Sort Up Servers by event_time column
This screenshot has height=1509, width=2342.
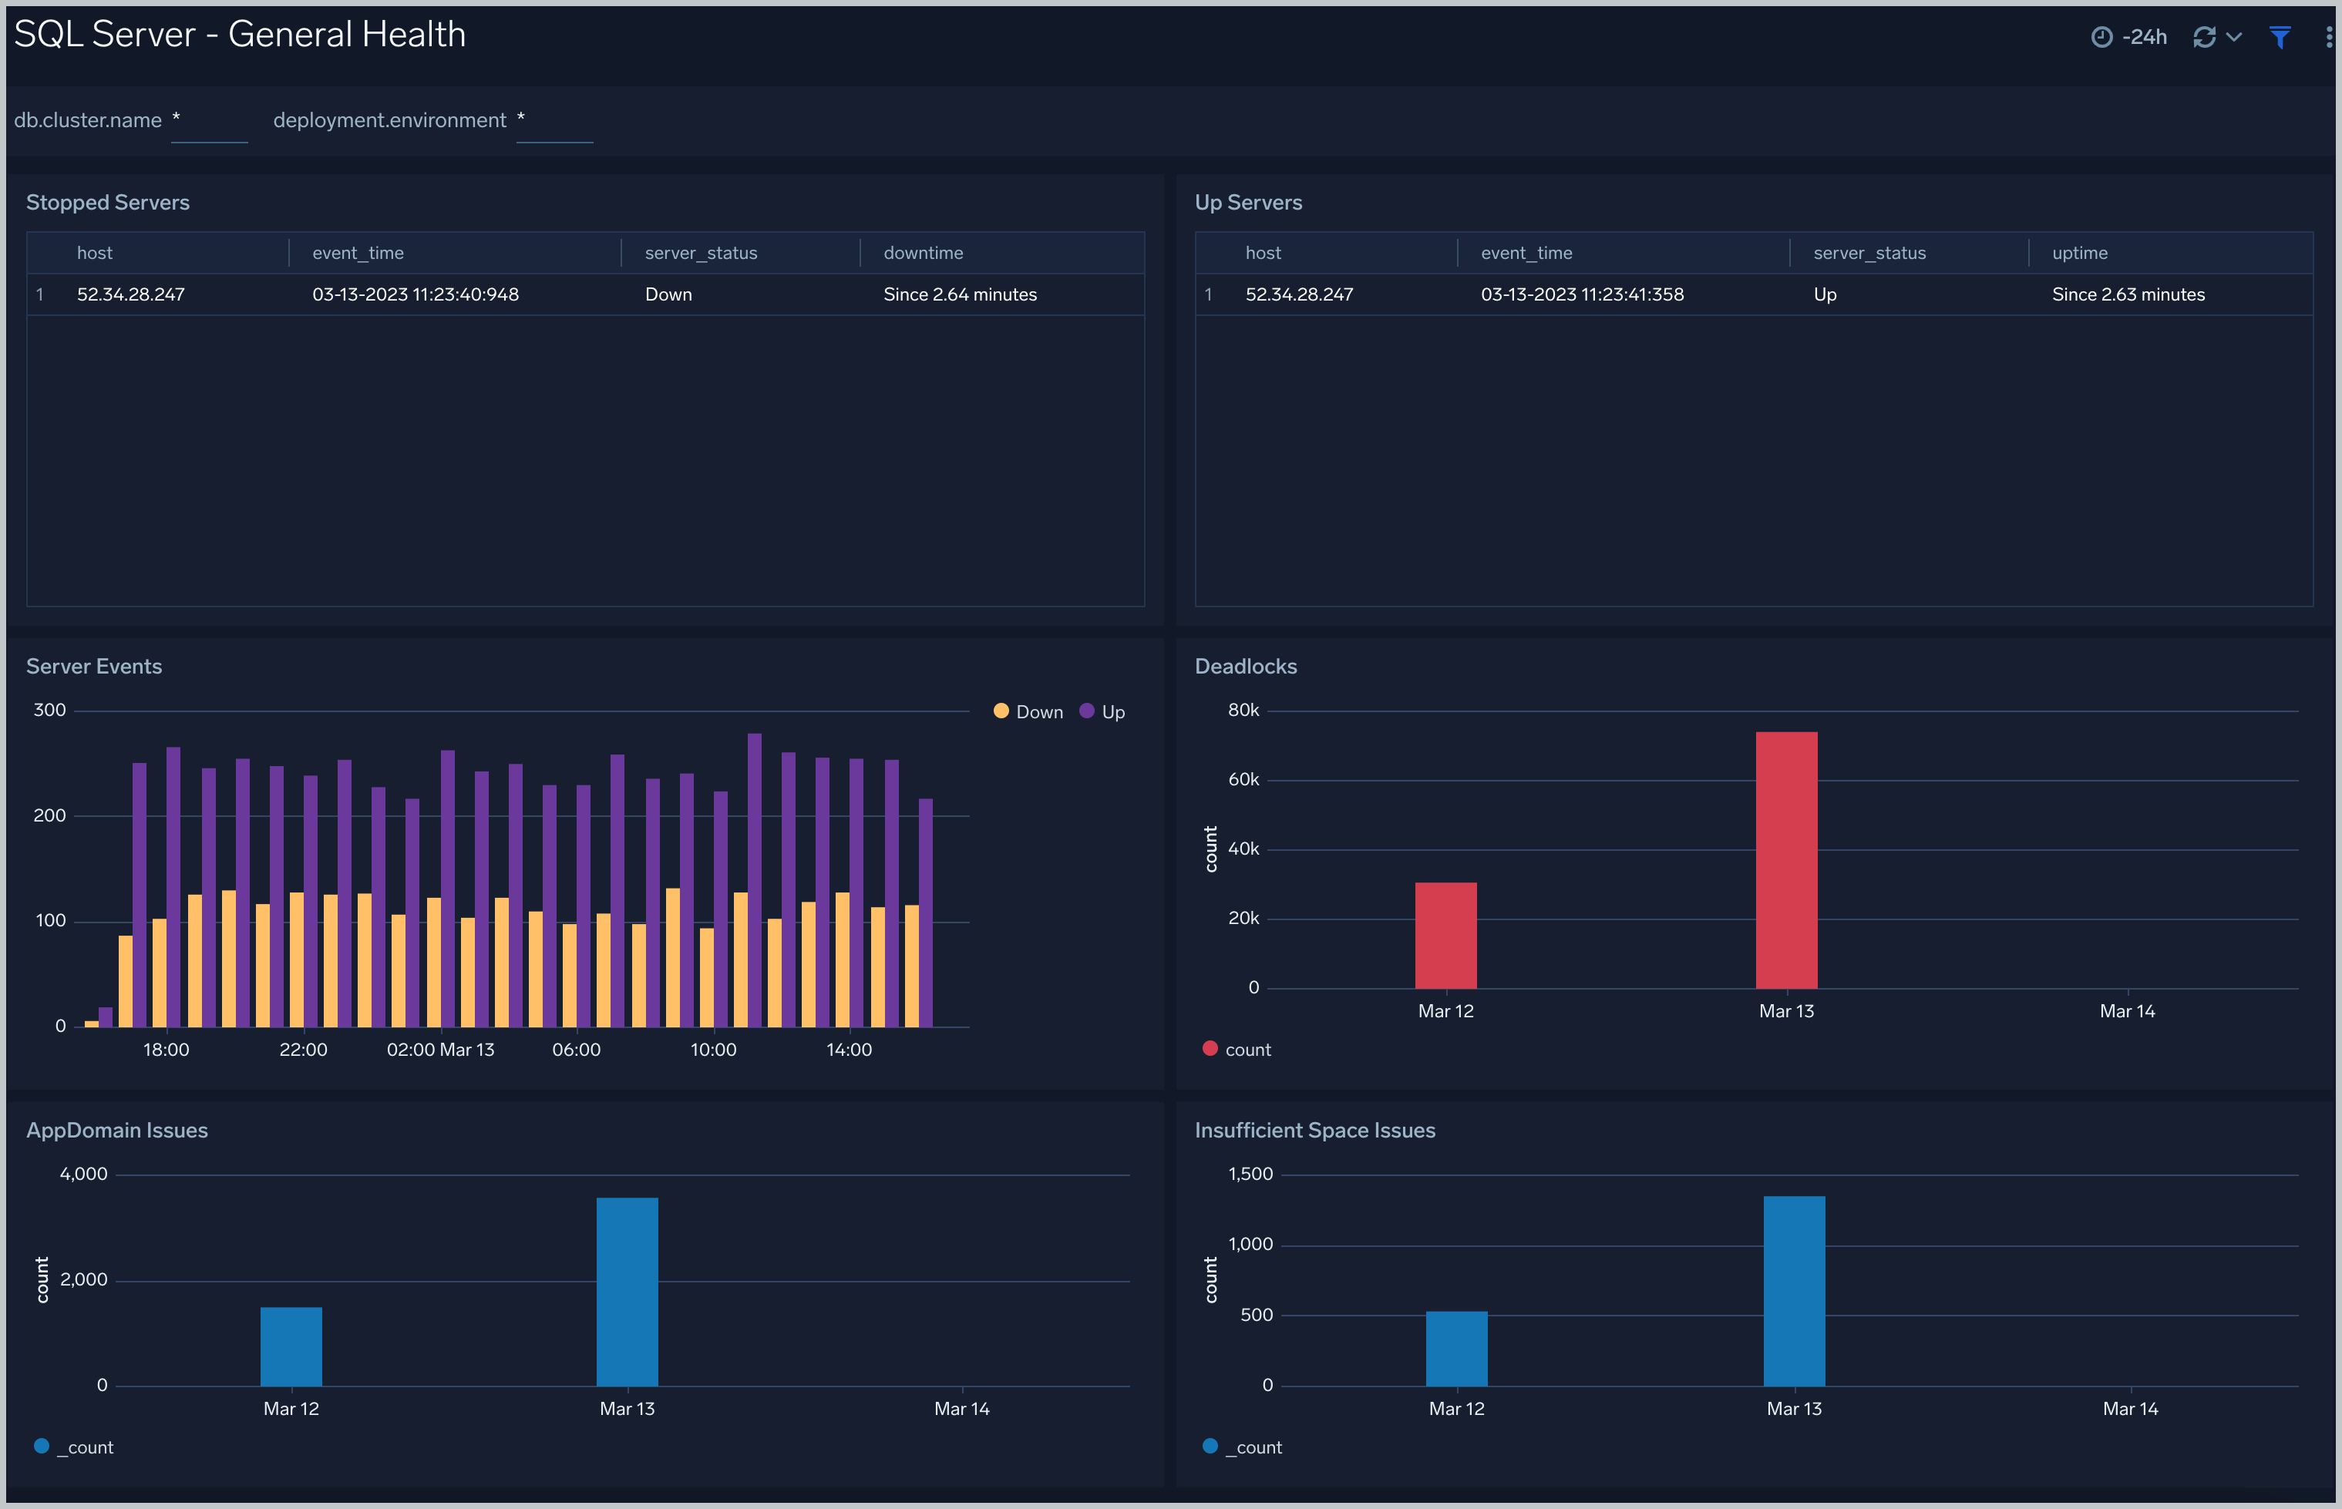[1526, 253]
